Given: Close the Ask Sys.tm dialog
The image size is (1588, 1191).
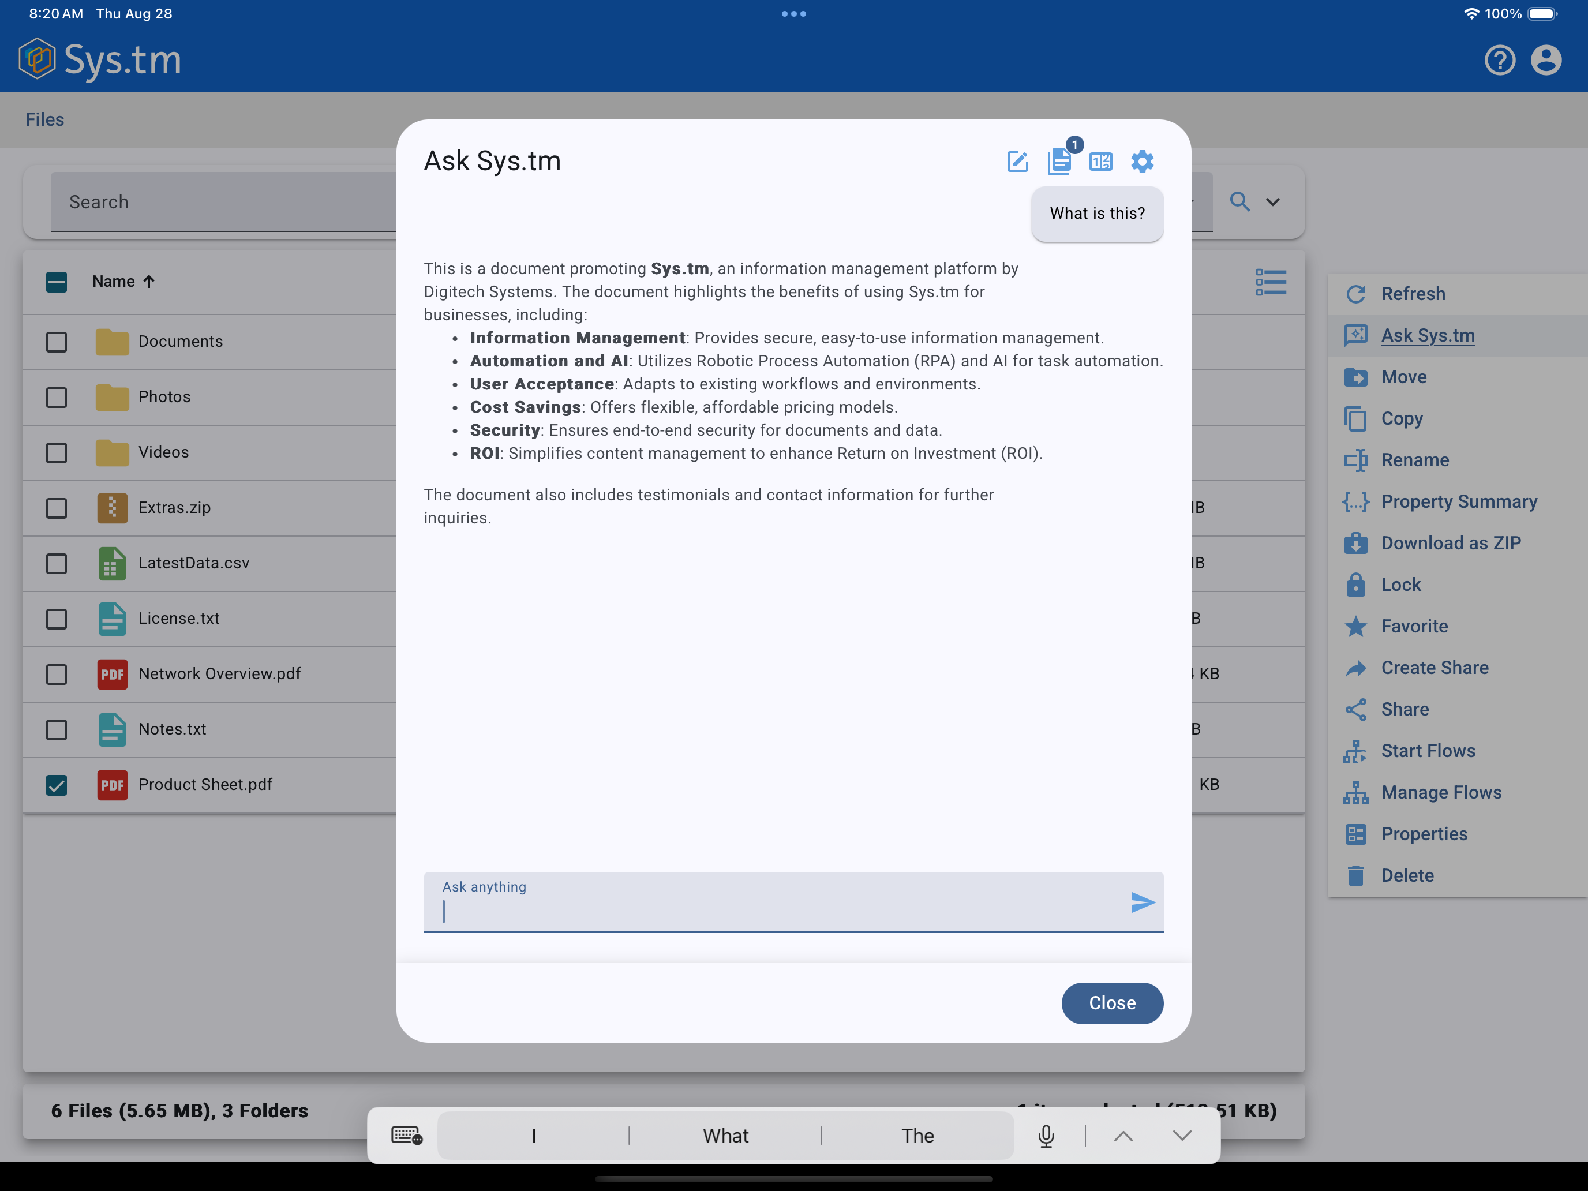Looking at the screenshot, I should 1112,1003.
